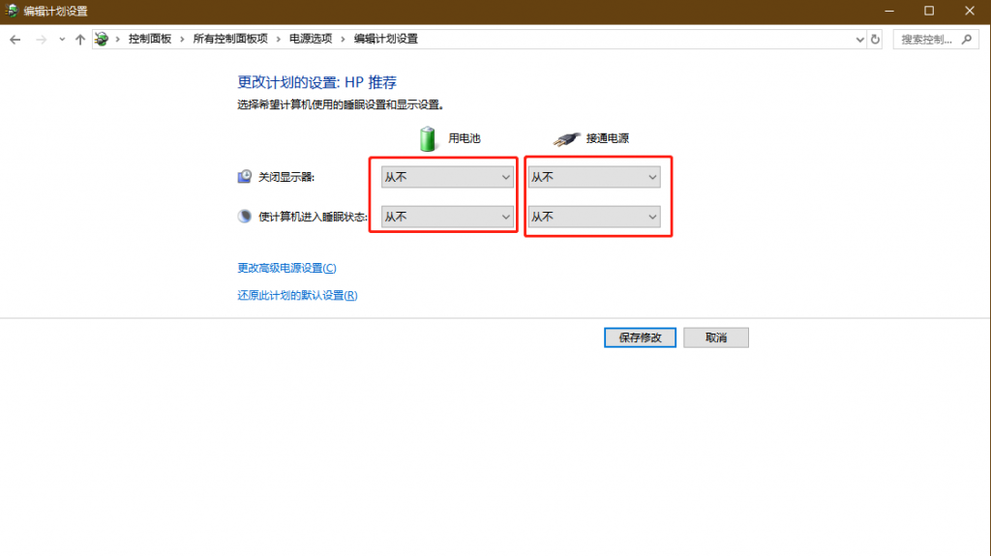
Task: Open 关闭显示器 dropdown under 用电池
Action: pyautogui.click(x=446, y=177)
